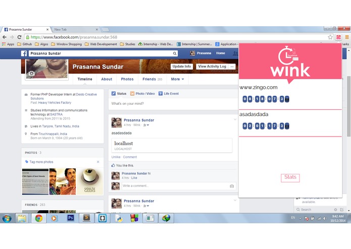Image resolution: width=351 pixels, height=249 pixels.
Task: Open the Friends tab
Action: click(x=152, y=79)
